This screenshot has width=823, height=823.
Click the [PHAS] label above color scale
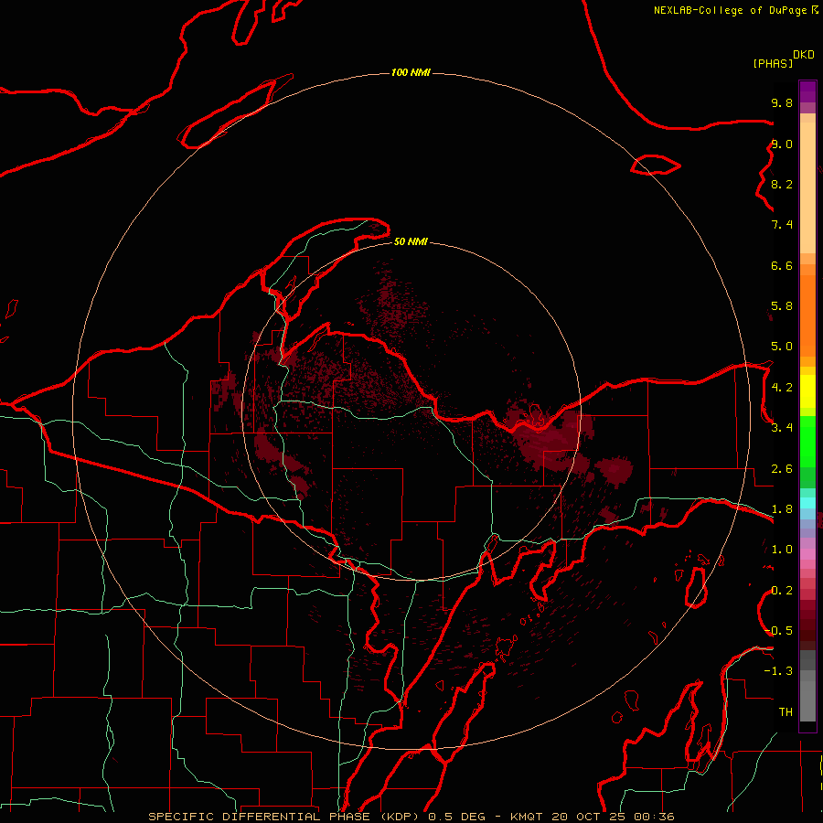(x=773, y=63)
